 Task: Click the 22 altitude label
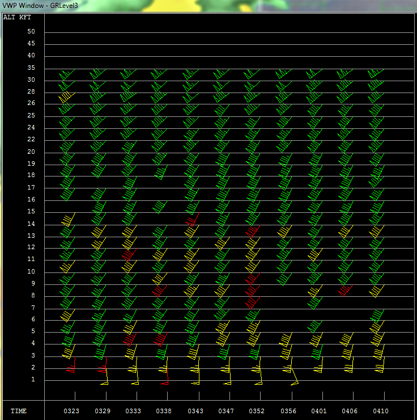click(x=31, y=139)
